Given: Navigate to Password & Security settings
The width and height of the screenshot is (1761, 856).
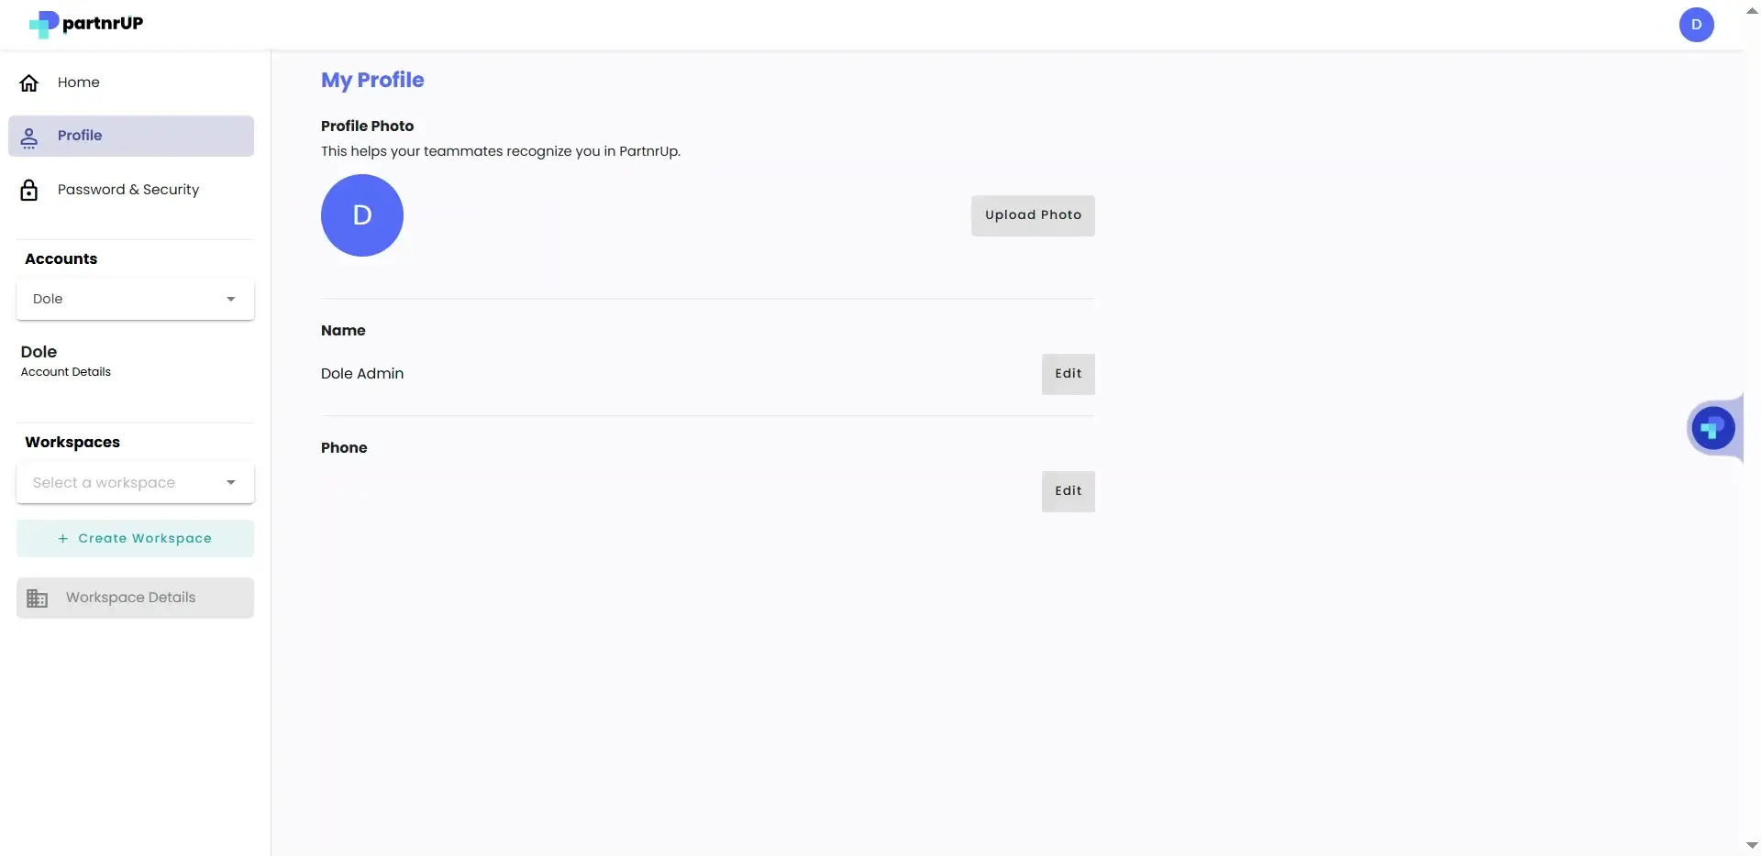Looking at the screenshot, I should [x=128, y=190].
